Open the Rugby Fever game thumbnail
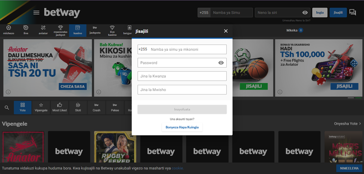Viewport: 364px width, 174px height. click(115, 147)
